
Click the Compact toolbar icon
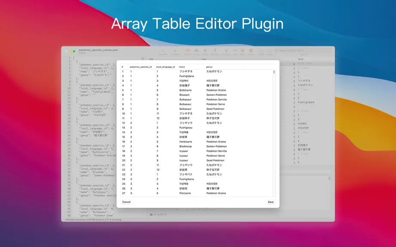tap(175, 51)
